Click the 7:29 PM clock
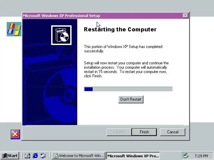Image resolution: width=214 pixels, height=160 pixels. tap(201, 156)
